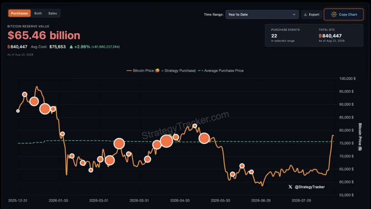This screenshot has height=209, width=371.
Task: Click the $65.46 billion reserve value
Action: tap(44, 36)
